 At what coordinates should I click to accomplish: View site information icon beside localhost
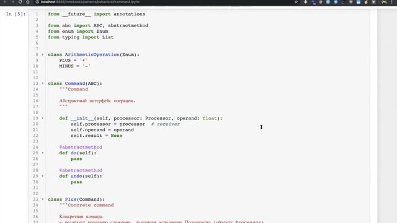(x=37, y=2)
